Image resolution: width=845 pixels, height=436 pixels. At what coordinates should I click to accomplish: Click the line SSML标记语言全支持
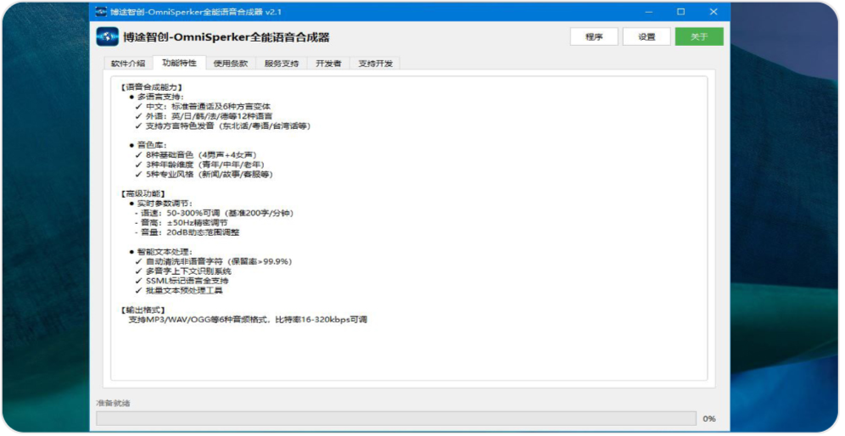click(182, 282)
